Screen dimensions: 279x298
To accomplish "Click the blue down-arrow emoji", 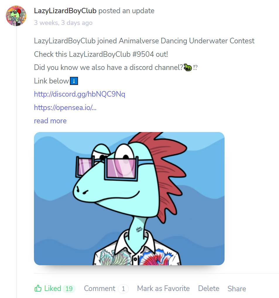I will coord(74,81).
